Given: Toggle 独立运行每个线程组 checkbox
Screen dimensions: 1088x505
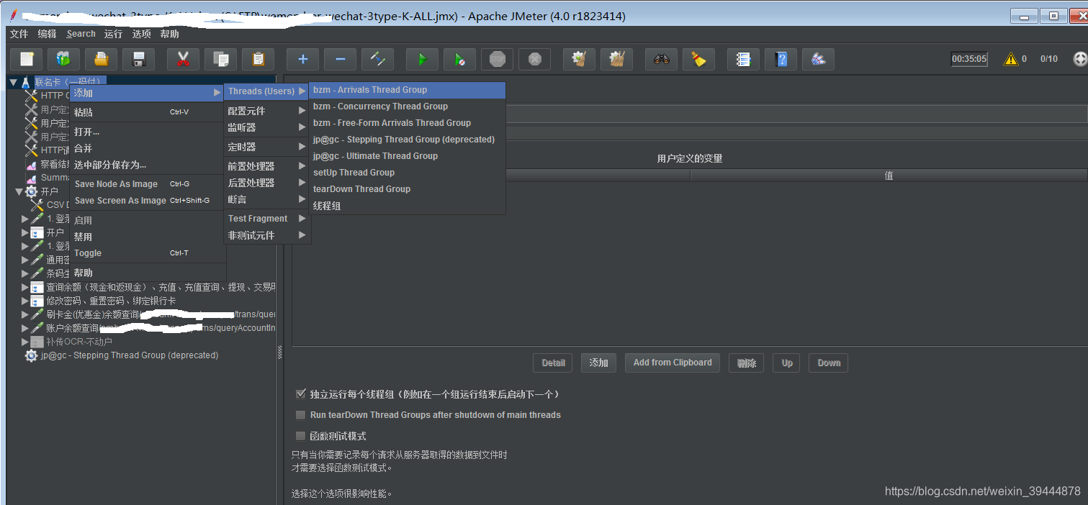Looking at the screenshot, I should [x=301, y=394].
